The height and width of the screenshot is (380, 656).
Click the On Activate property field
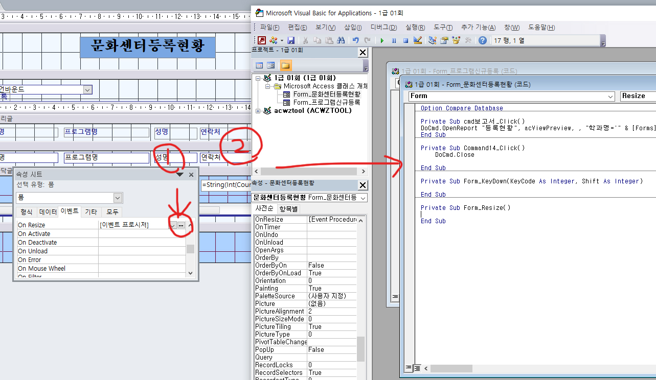pos(142,234)
